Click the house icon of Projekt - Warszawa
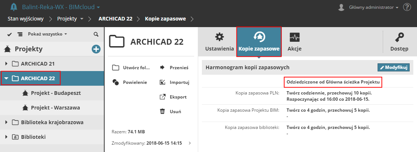Screen dimensions: 417x152 click(25, 108)
